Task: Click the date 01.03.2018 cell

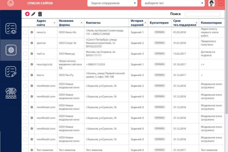Action: pyautogui.click(x=180, y=32)
